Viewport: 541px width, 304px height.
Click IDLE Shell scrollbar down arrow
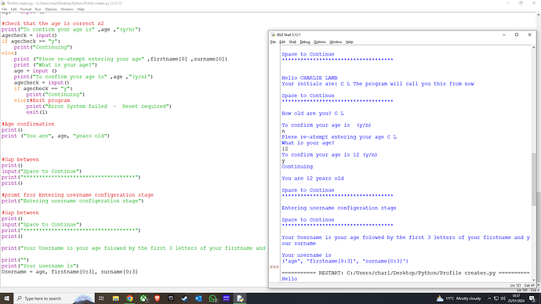coord(534,280)
